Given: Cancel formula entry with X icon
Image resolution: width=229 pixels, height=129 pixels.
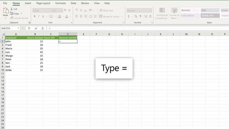Looking at the screenshot, I should click(x=29, y=28).
